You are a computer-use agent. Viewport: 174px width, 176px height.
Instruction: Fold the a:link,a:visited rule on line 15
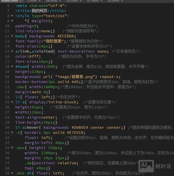click(12, 51)
